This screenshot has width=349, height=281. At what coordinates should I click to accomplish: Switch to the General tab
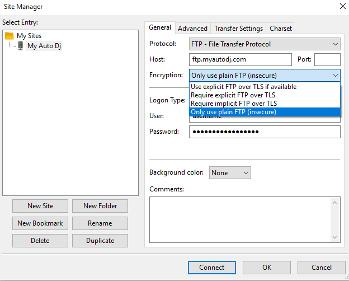[160, 27]
